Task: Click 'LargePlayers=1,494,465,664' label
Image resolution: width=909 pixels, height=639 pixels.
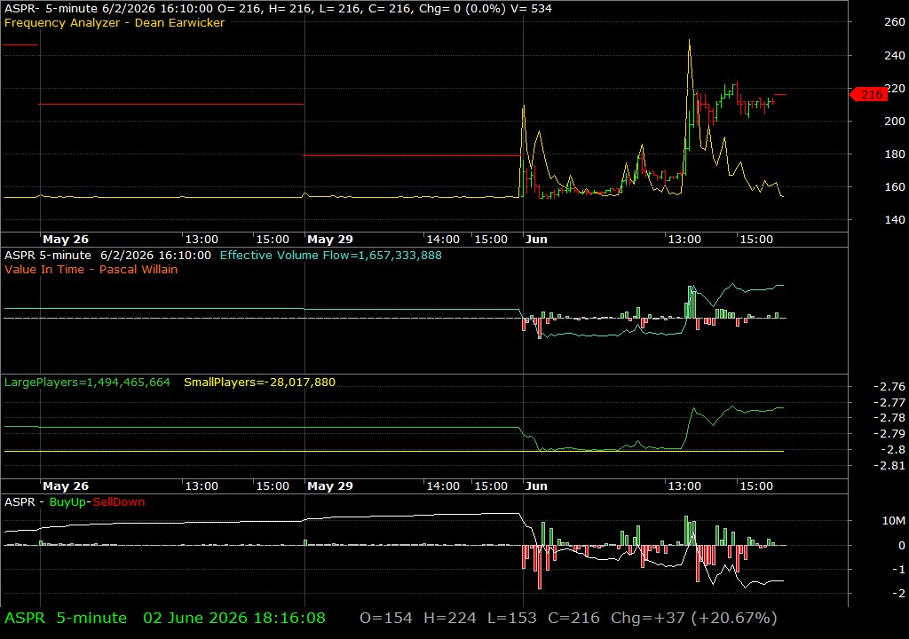Action: coord(88,383)
